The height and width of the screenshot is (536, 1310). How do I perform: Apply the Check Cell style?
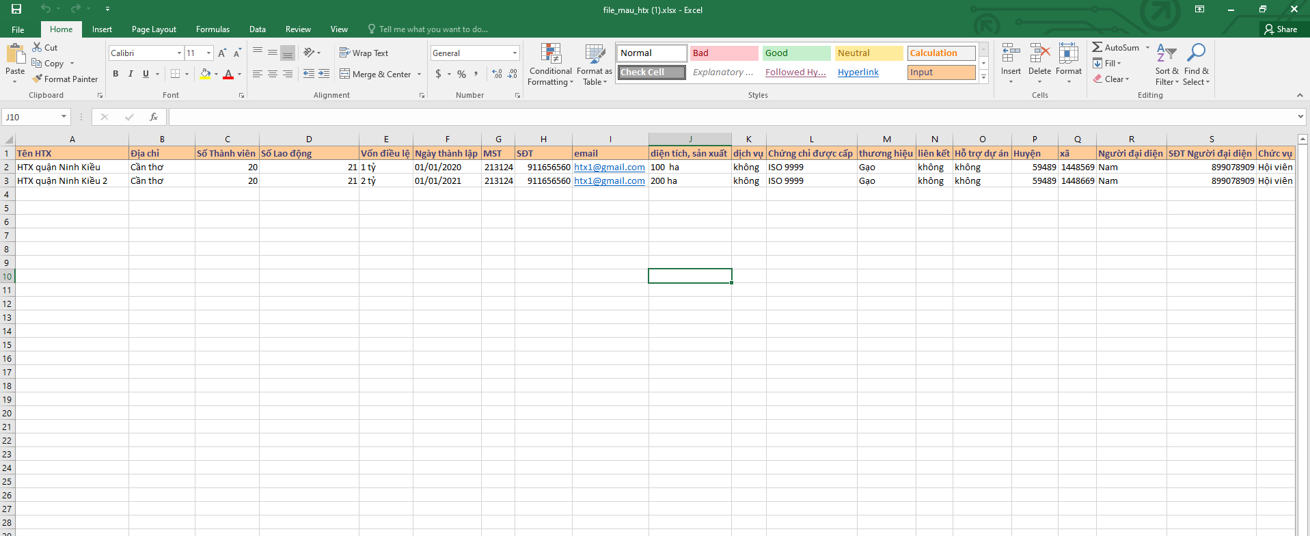tap(652, 72)
